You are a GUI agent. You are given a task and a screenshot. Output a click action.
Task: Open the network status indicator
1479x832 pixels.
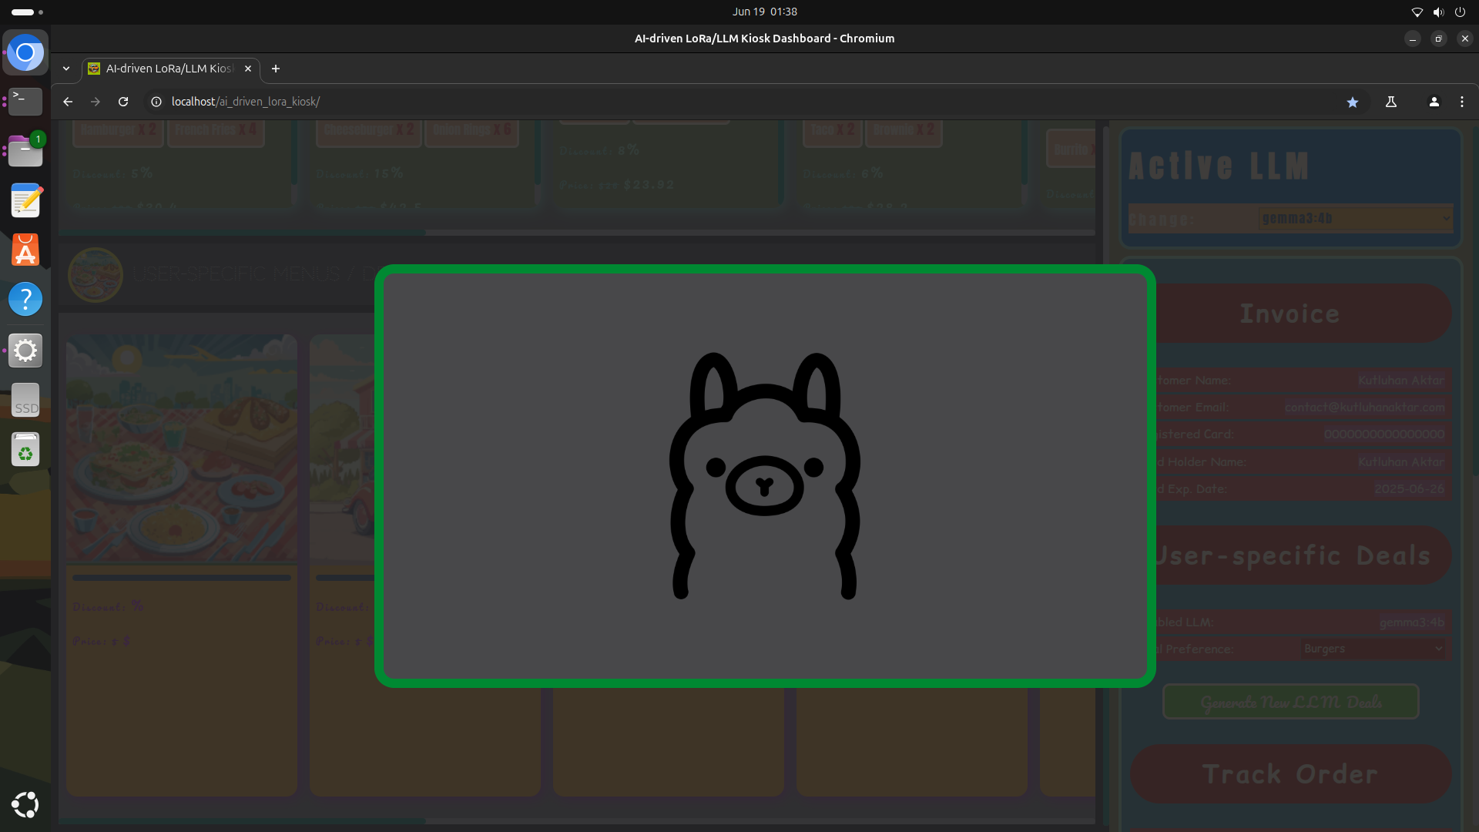[x=1417, y=12]
